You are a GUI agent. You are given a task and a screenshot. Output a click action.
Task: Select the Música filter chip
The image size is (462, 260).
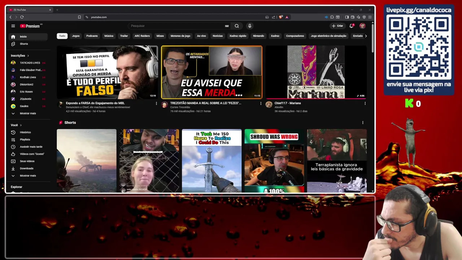109,36
